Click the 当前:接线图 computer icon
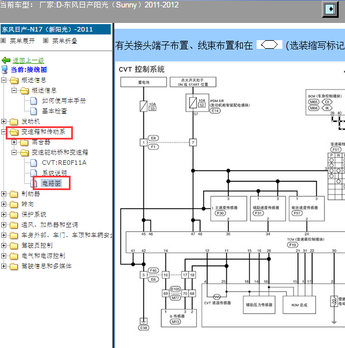This screenshot has width=345, height=348. 5,69
